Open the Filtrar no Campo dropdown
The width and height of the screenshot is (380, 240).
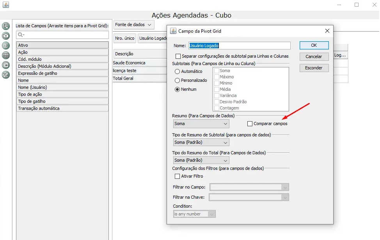[249, 187]
